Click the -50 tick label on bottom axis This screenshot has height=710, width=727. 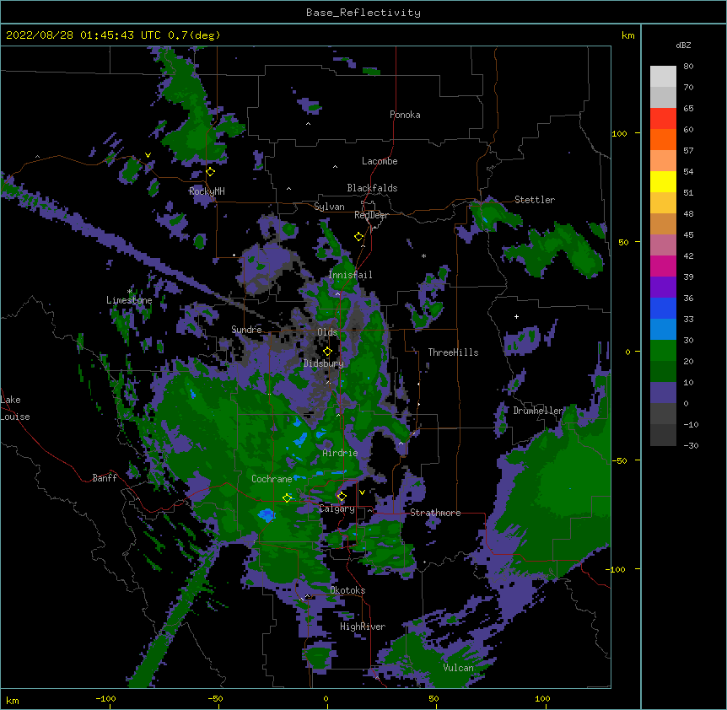(x=215, y=698)
